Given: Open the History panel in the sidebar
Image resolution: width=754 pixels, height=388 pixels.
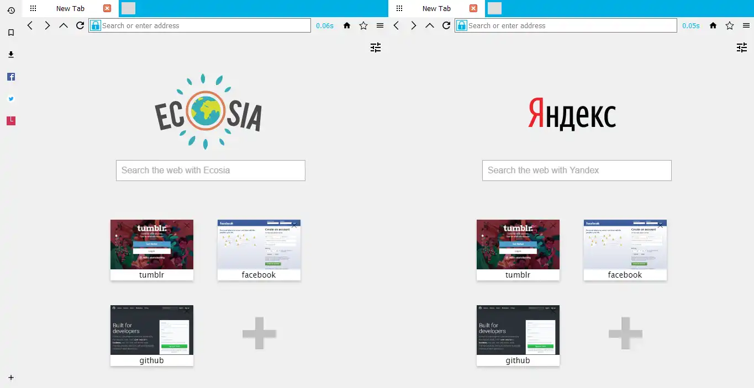Looking at the screenshot, I should (11, 10).
